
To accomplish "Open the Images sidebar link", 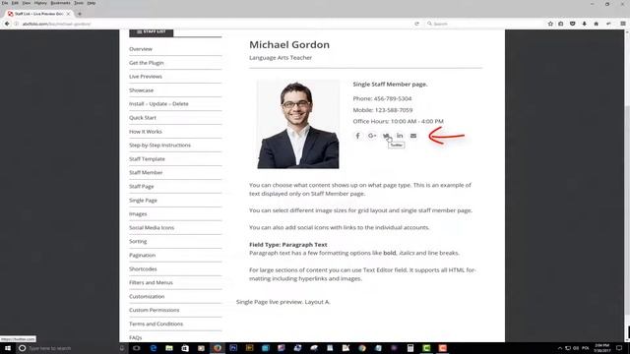I will [138, 214].
